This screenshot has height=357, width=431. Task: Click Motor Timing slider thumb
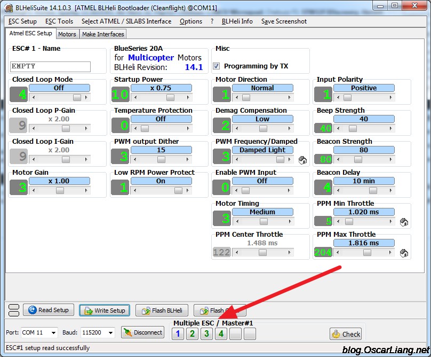tap(264, 221)
